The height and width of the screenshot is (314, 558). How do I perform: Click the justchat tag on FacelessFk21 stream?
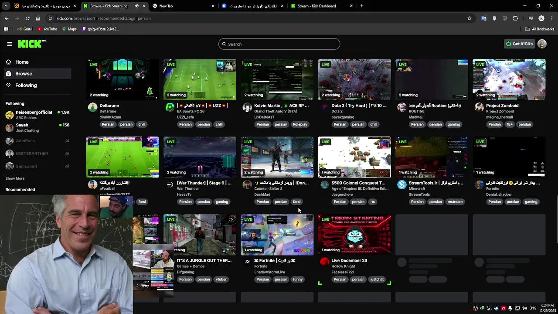click(377, 280)
